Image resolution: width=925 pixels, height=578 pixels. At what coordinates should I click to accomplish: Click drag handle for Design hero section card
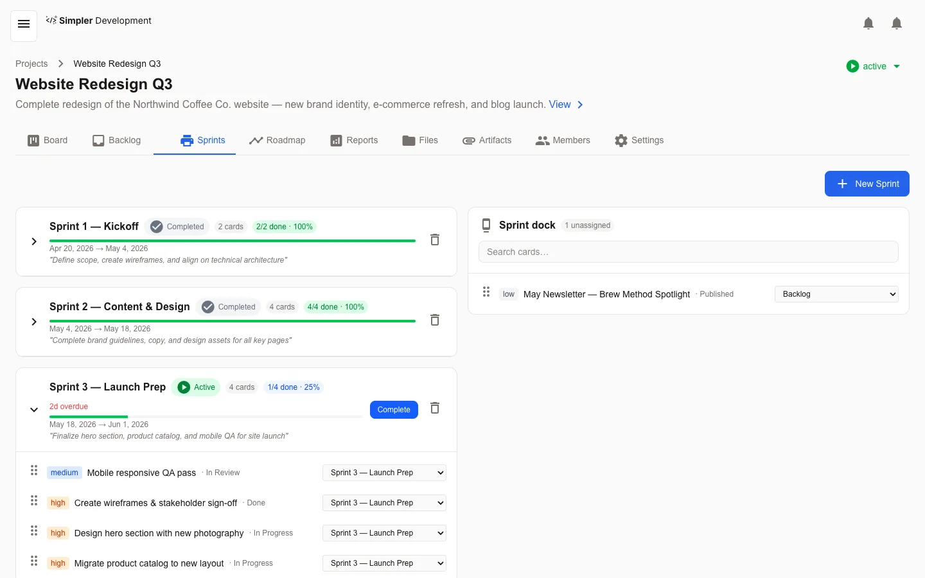click(x=34, y=531)
